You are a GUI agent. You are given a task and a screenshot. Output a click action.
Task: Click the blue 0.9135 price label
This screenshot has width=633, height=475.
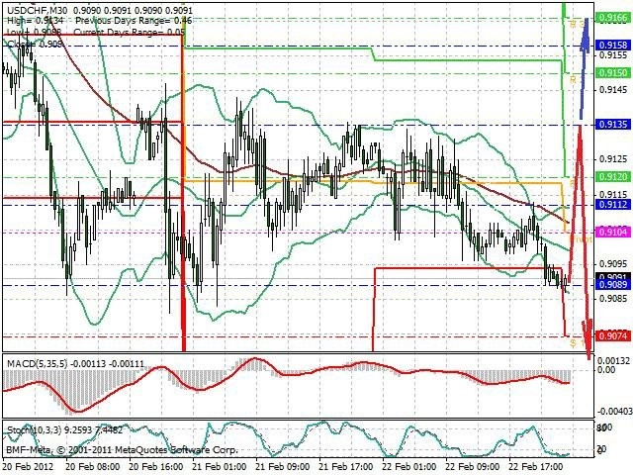tap(613, 124)
